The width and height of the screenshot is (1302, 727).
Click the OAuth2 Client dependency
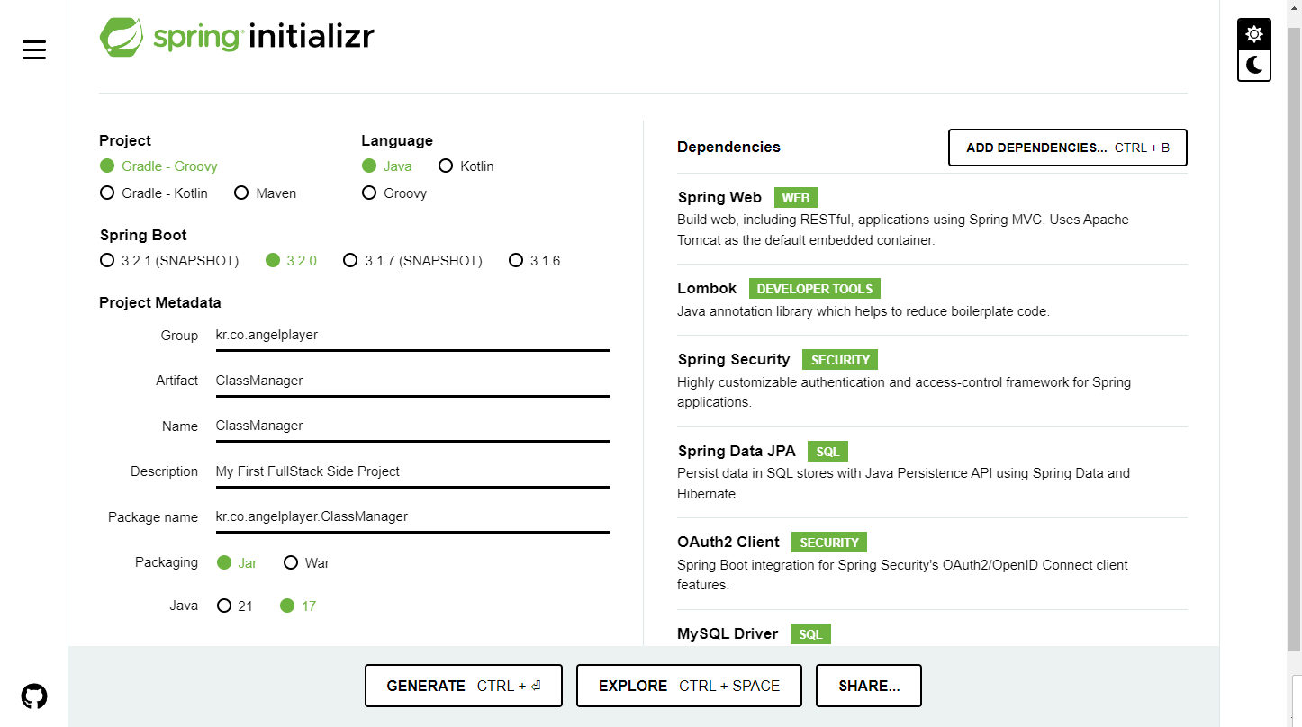click(932, 563)
